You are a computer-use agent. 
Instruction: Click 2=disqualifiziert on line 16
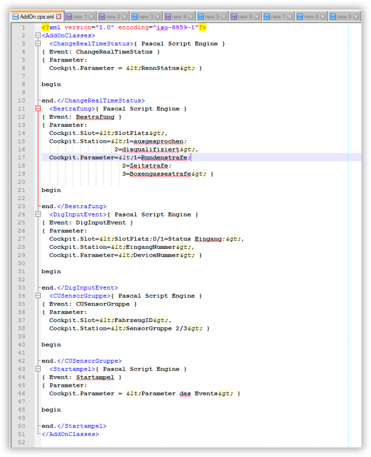(147, 149)
